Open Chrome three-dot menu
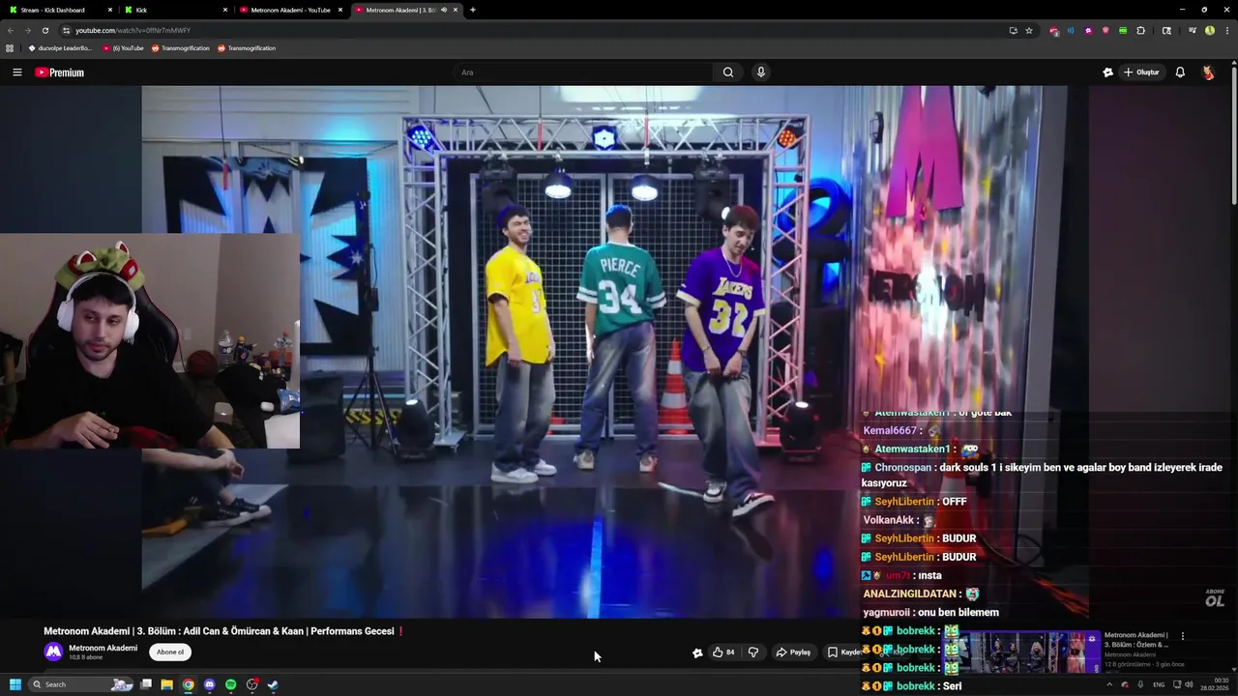 (1225, 30)
